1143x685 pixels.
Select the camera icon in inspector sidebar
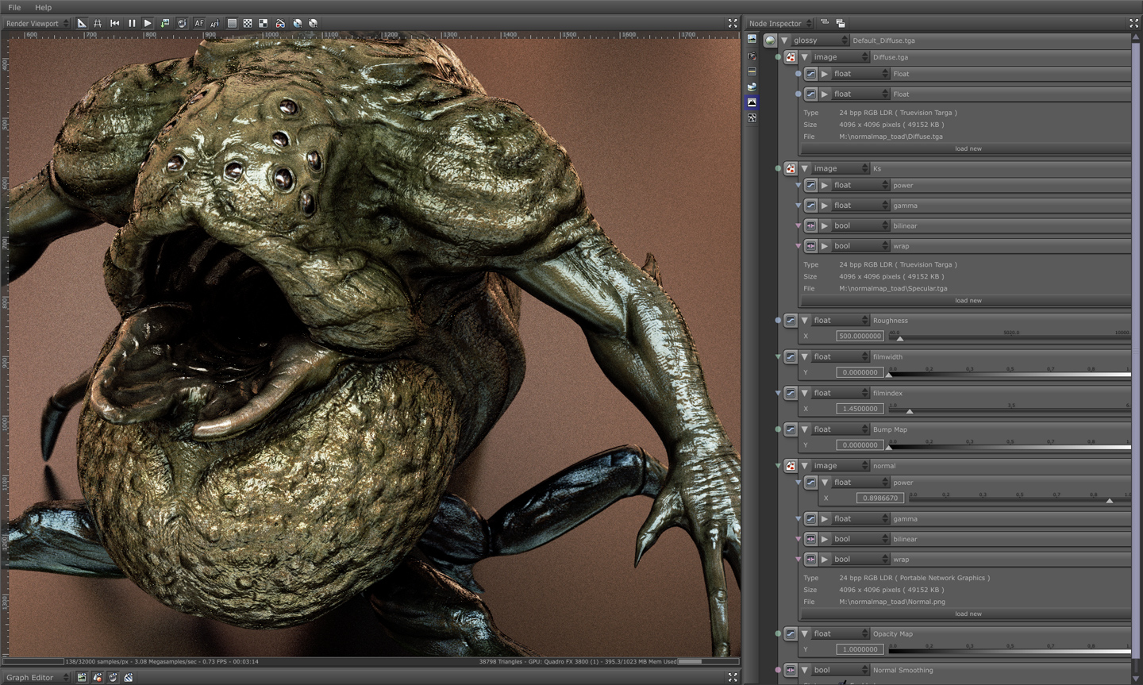tap(752, 56)
